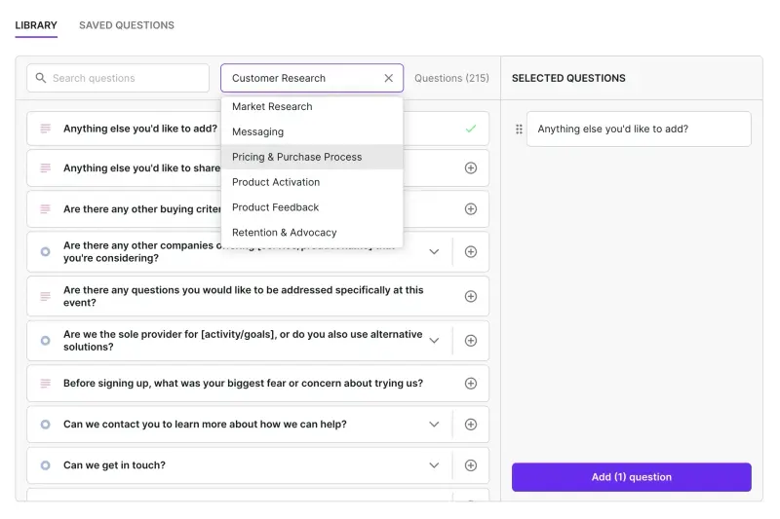The height and width of the screenshot is (519, 780).
Task: Click text-type icon beside 'Are there any other buying criteria'
Action: coord(45,209)
